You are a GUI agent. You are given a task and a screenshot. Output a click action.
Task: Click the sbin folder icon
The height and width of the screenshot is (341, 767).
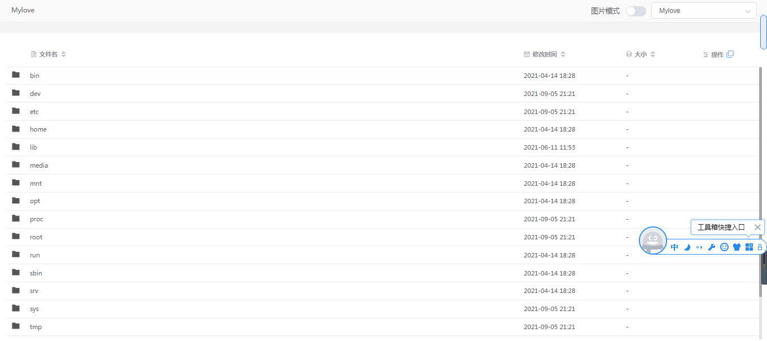tap(16, 272)
